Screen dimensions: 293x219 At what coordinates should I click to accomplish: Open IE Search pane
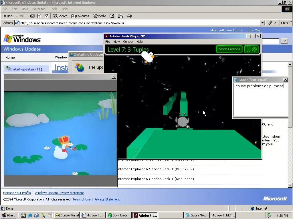coord(60,16)
